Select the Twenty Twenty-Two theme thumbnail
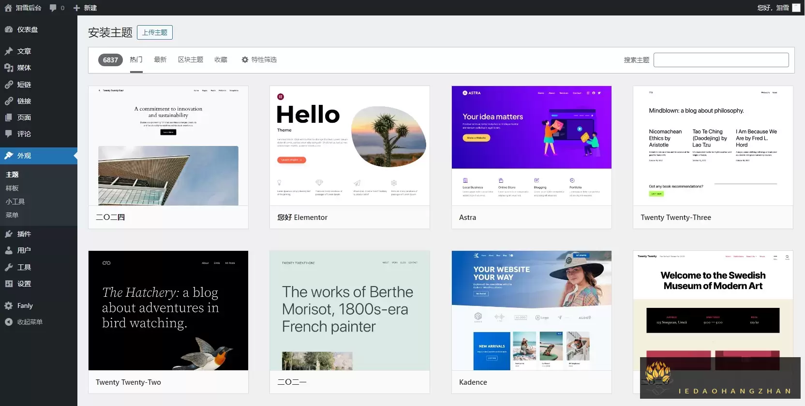 point(168,311)
